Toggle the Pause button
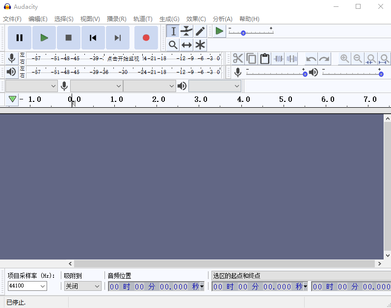391x308 pixels. [x=20, y=38]
